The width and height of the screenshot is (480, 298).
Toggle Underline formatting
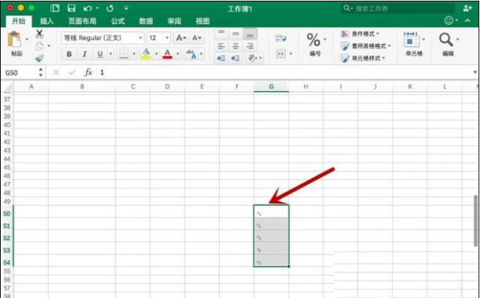click(99, 54)
